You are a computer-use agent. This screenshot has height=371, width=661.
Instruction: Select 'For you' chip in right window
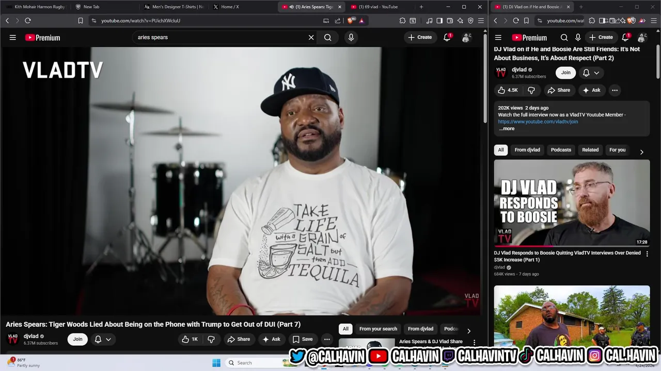(x=617, y=150)
